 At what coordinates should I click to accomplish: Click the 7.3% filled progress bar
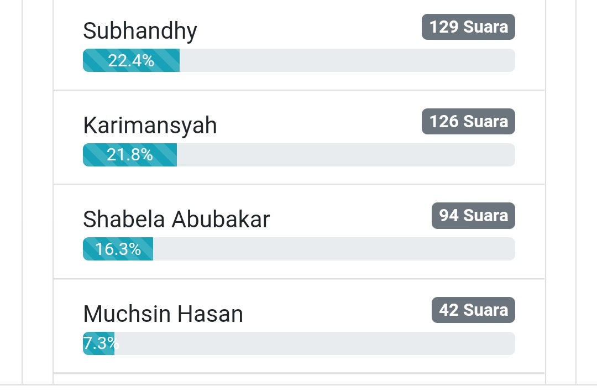(x=98, y=343)
